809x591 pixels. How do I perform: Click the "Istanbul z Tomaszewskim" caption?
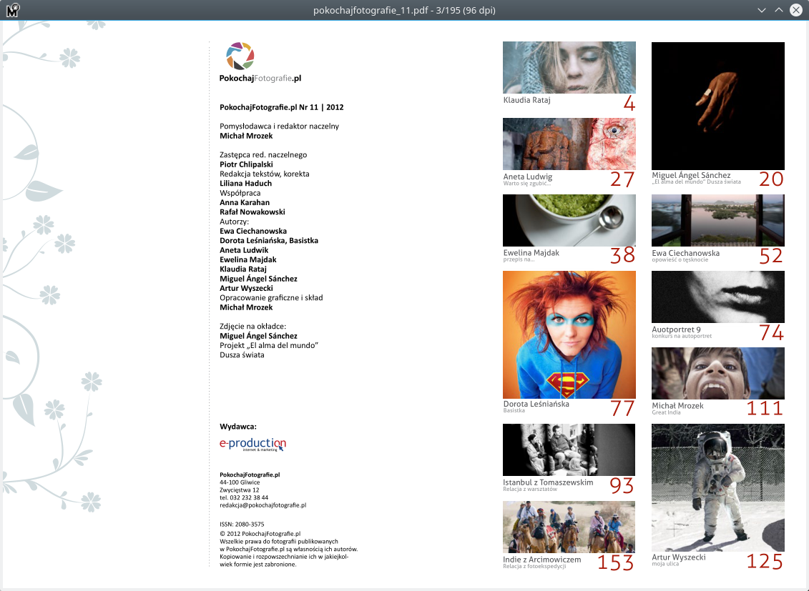click(x=548, y=482)
